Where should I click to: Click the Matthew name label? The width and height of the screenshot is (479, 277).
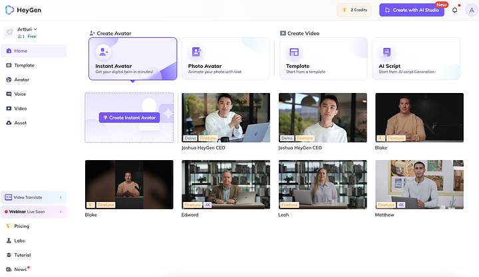(385, 215)
